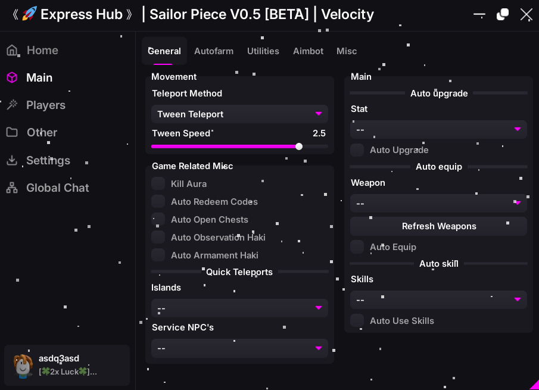Enable Auto Use Skills checkbox

point(357,320)
